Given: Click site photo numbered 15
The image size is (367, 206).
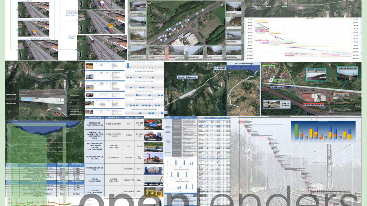Looking at the screenshot, I should [137, 51].
